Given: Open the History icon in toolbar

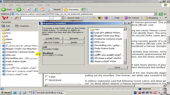Looking at the screenshot, I should click(x=84, y=9).
